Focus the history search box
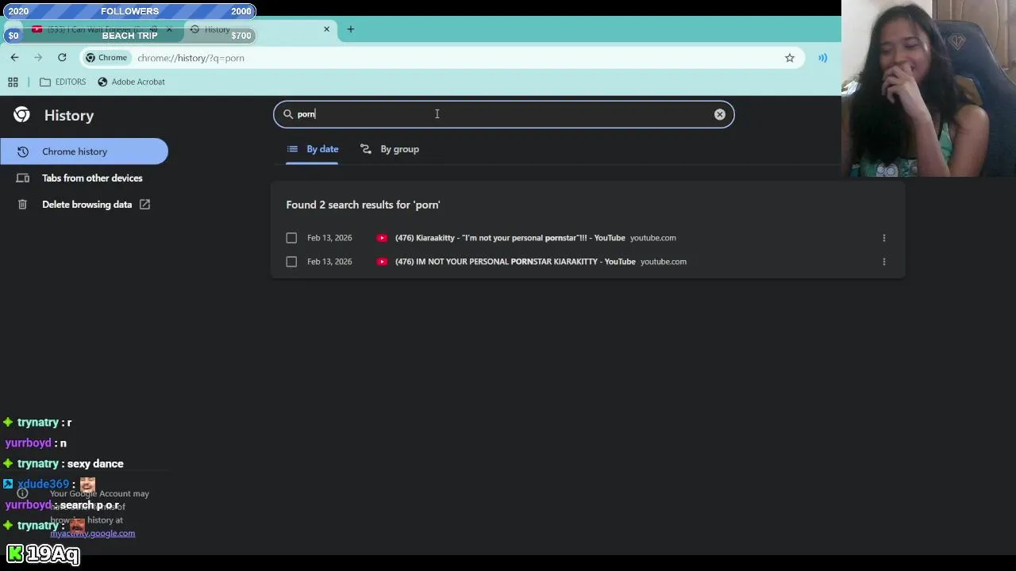The height and width of the screenshot is (571, 1016). 504,114
